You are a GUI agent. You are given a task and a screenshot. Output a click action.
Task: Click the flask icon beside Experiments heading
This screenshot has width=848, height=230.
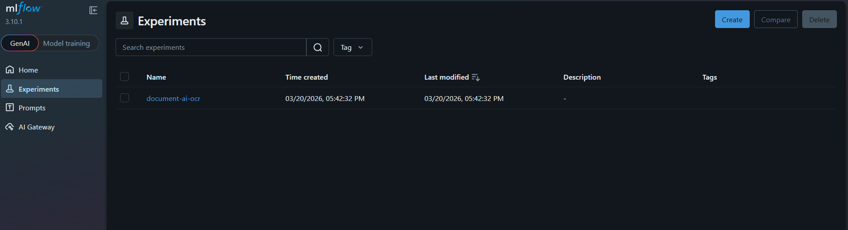125,20
